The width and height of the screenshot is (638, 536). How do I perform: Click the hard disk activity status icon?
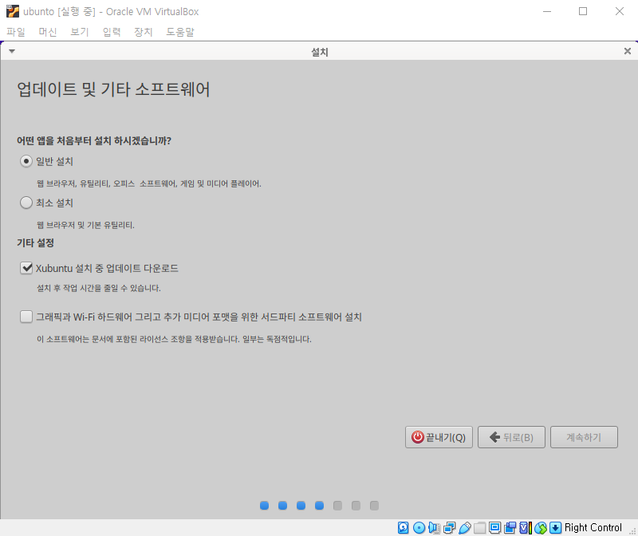coord(404,528)
